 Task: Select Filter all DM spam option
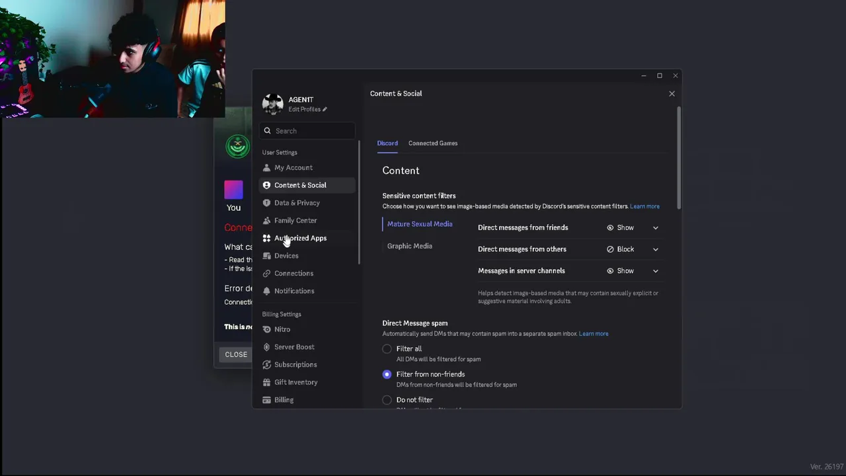pos(387,349)
